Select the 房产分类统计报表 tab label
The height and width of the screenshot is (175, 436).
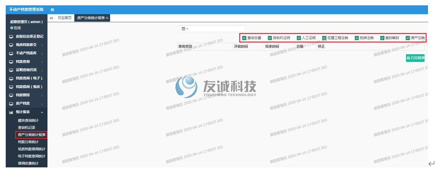click(x=91, y=18)
